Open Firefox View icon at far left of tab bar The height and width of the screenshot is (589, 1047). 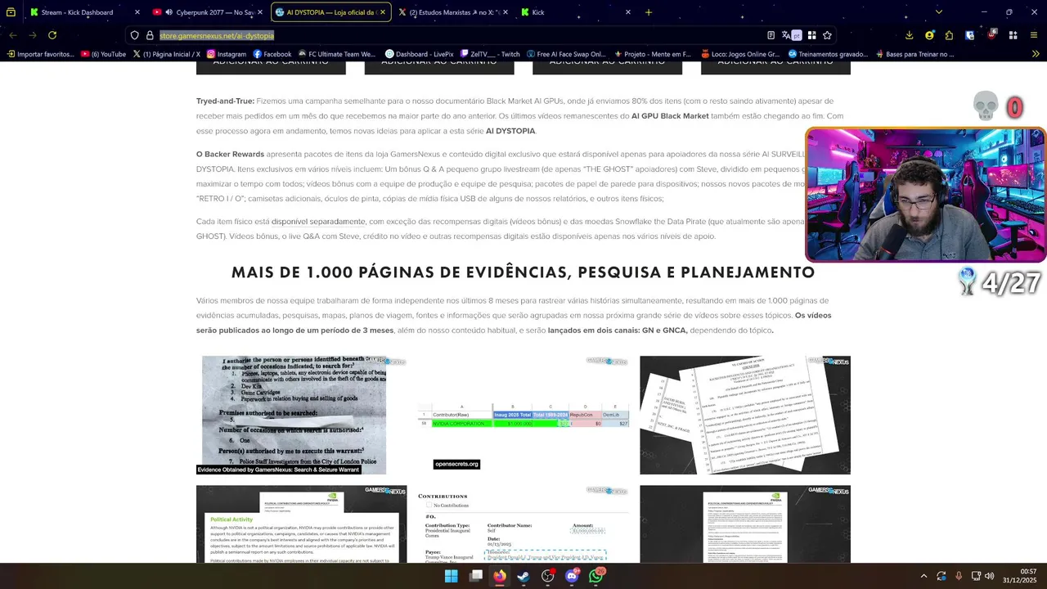[11, 12]
